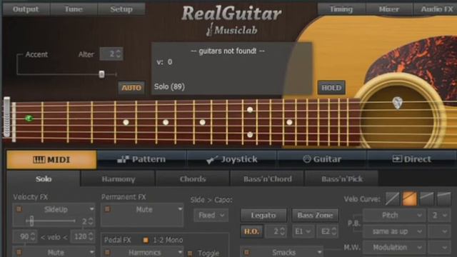Select the Solo mode tab
457x257 pixels.
pos(44,179)
